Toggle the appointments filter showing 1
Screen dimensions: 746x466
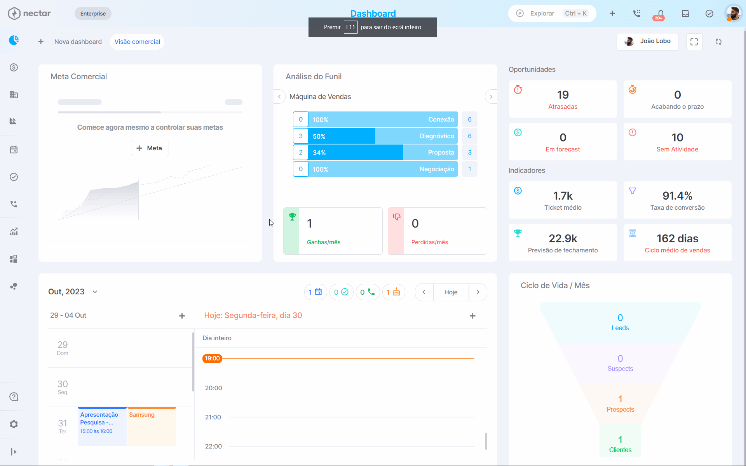click(315, 292)
